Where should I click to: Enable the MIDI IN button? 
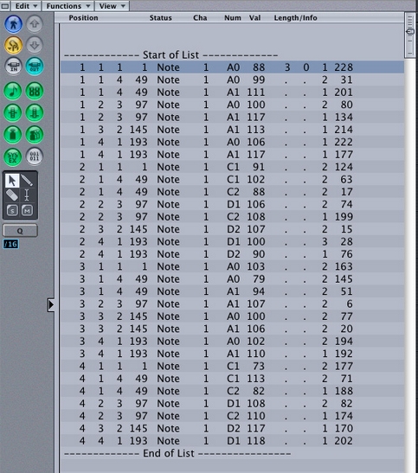13,66
